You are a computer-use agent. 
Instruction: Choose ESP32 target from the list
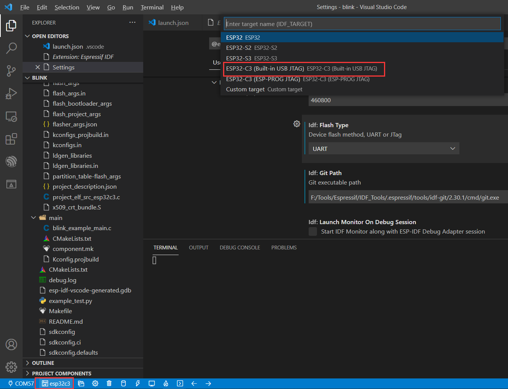[362, 37]
